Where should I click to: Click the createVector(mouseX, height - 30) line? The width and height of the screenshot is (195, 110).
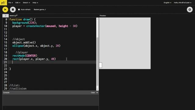45,26
